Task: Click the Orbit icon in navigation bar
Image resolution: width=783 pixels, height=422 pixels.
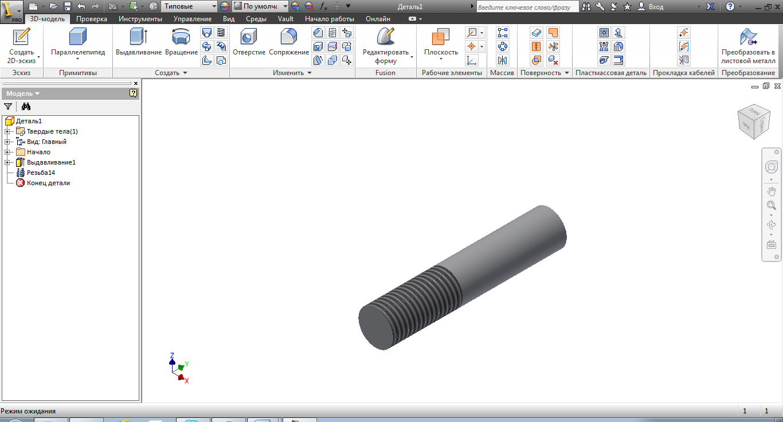Action: point(772,225)
